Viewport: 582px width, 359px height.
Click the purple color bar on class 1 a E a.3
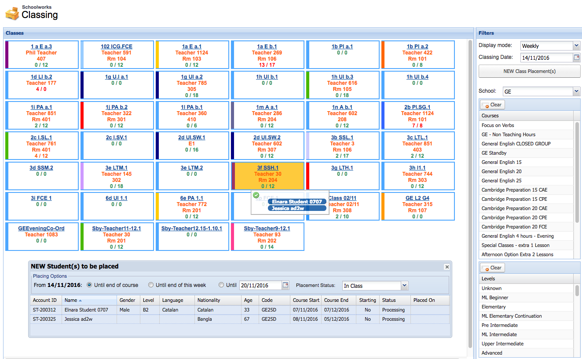coord(6,54)
